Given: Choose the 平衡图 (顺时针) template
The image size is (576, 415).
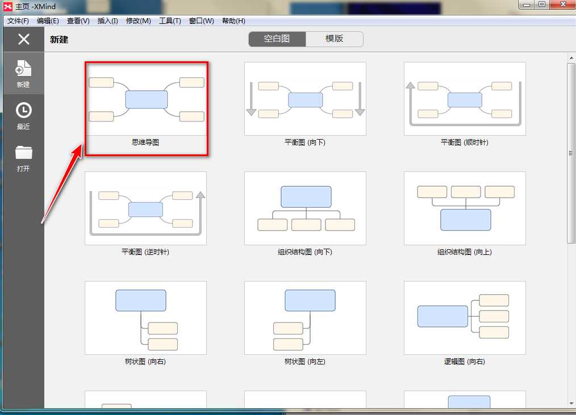Looking at the screenshot, I should (465, 99).
